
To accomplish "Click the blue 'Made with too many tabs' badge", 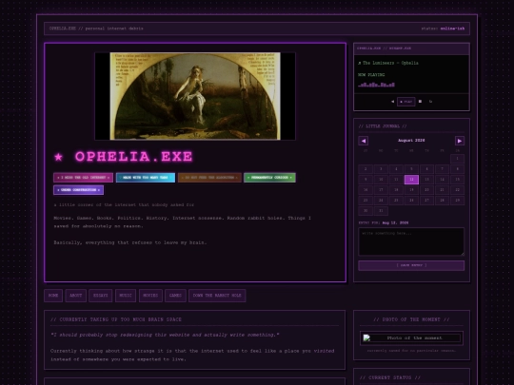I will [146, 178].
